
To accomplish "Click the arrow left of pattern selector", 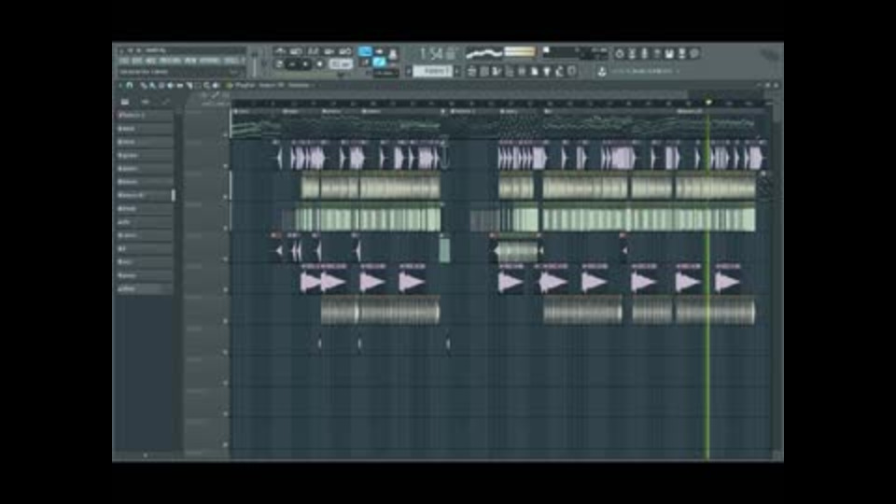I will click(x=409, y=72).
